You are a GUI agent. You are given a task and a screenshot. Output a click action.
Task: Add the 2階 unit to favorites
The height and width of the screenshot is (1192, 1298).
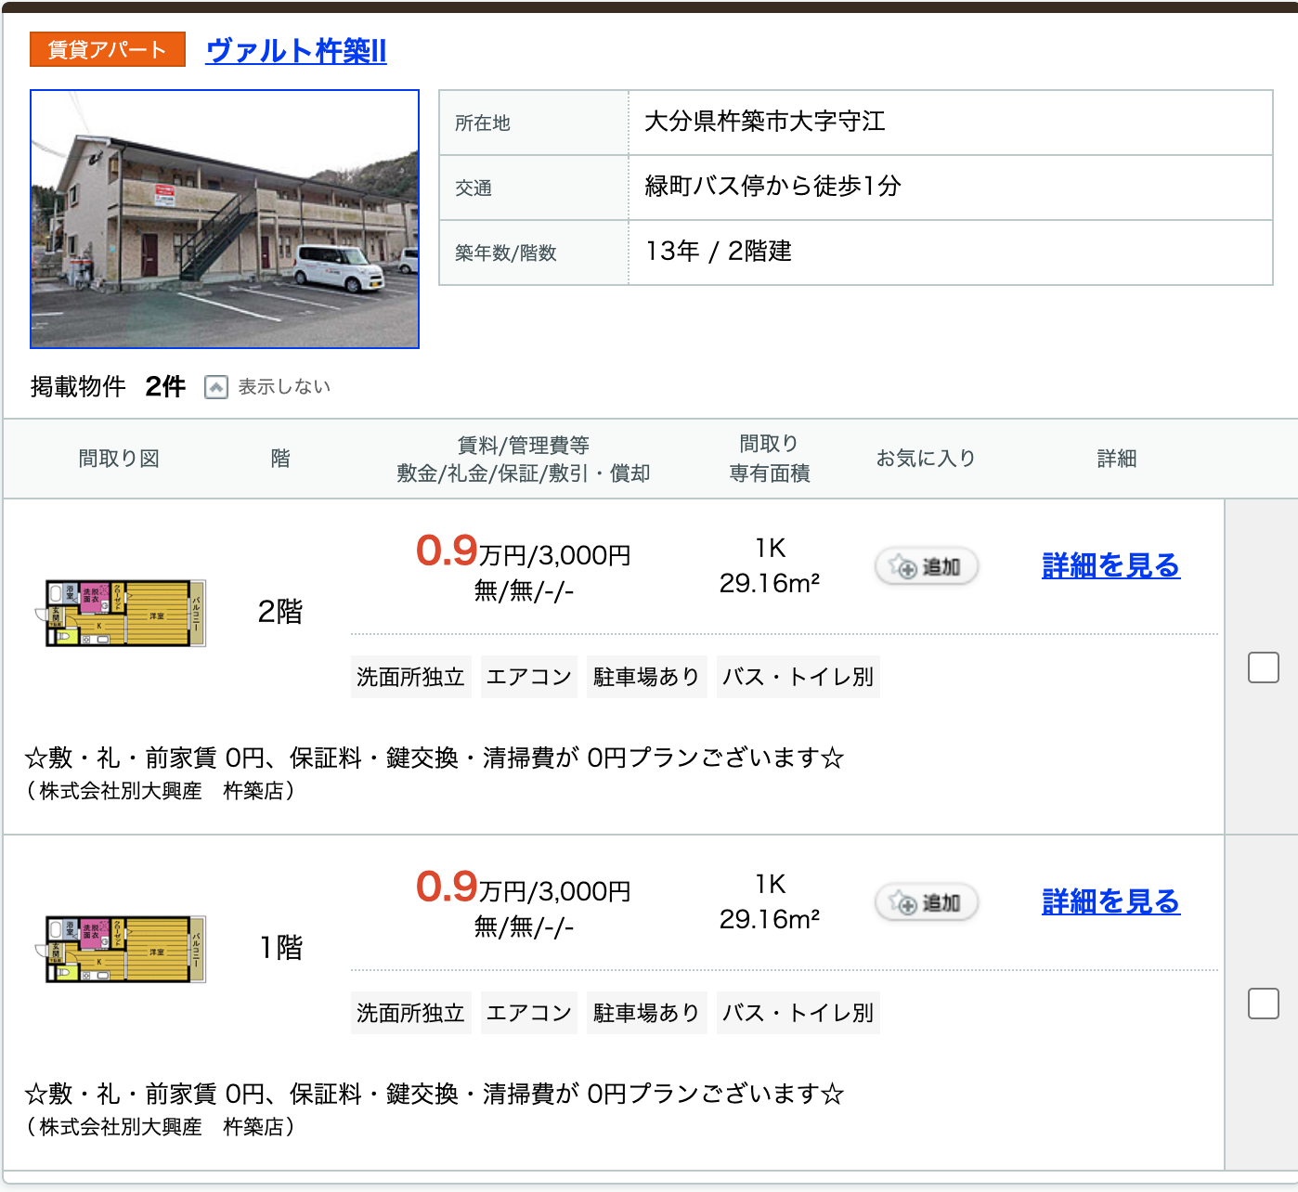point(926,566)
